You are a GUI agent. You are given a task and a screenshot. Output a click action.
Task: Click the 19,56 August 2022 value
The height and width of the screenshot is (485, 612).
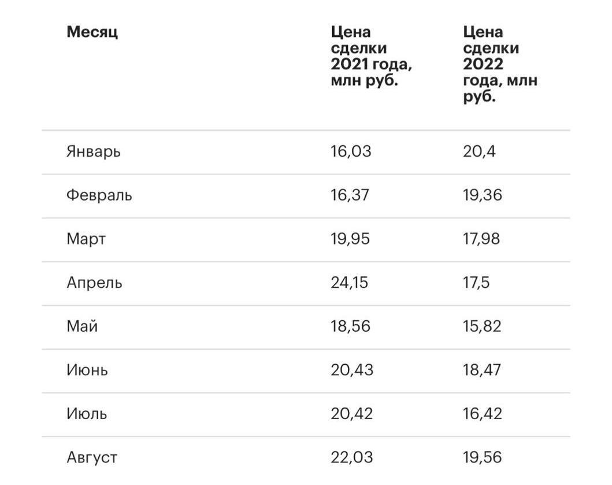click(483, 458)
